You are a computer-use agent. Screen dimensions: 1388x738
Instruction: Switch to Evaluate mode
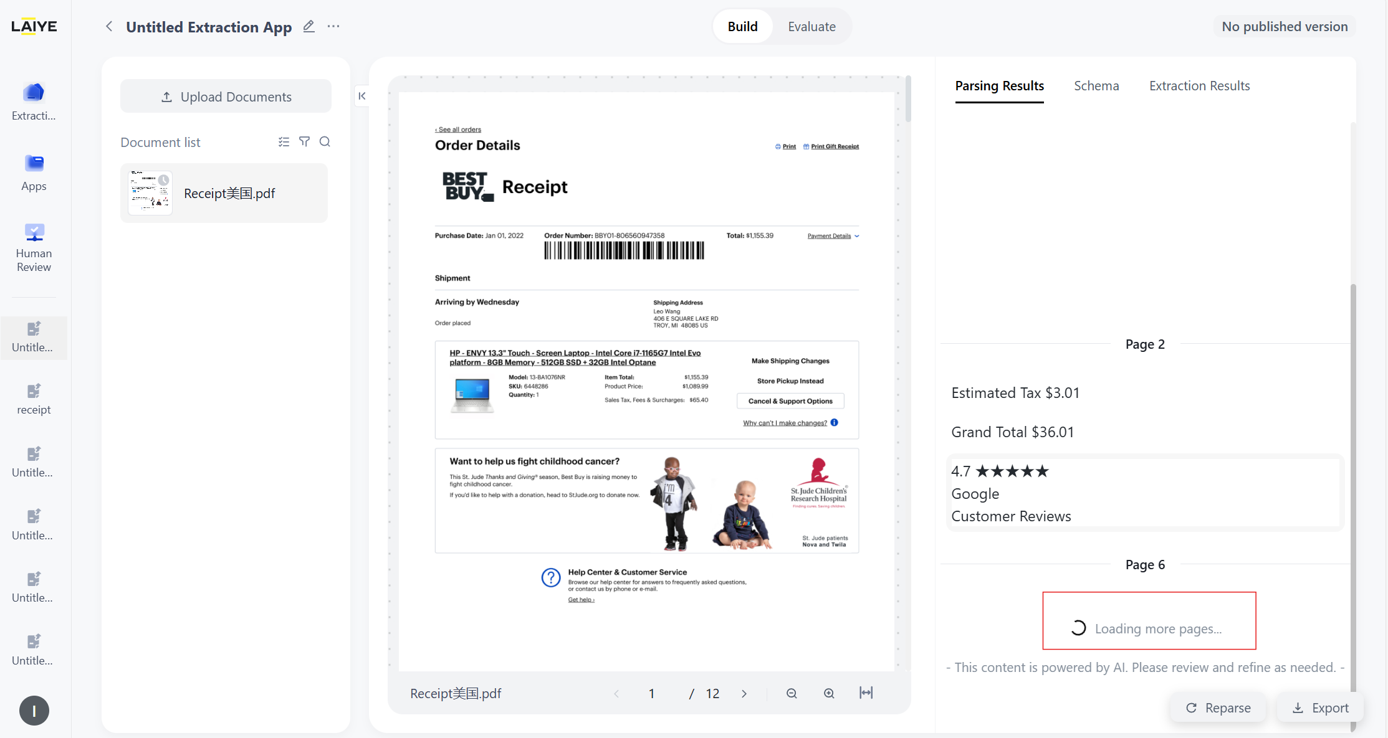coord(811,27)
